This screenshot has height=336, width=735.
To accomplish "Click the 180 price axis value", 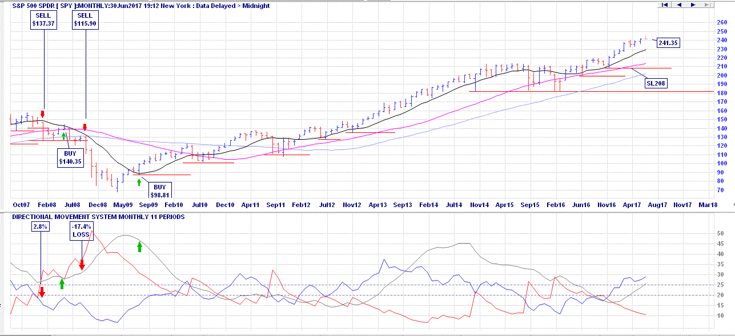I will pyautogui.click(x=722, y=93).
